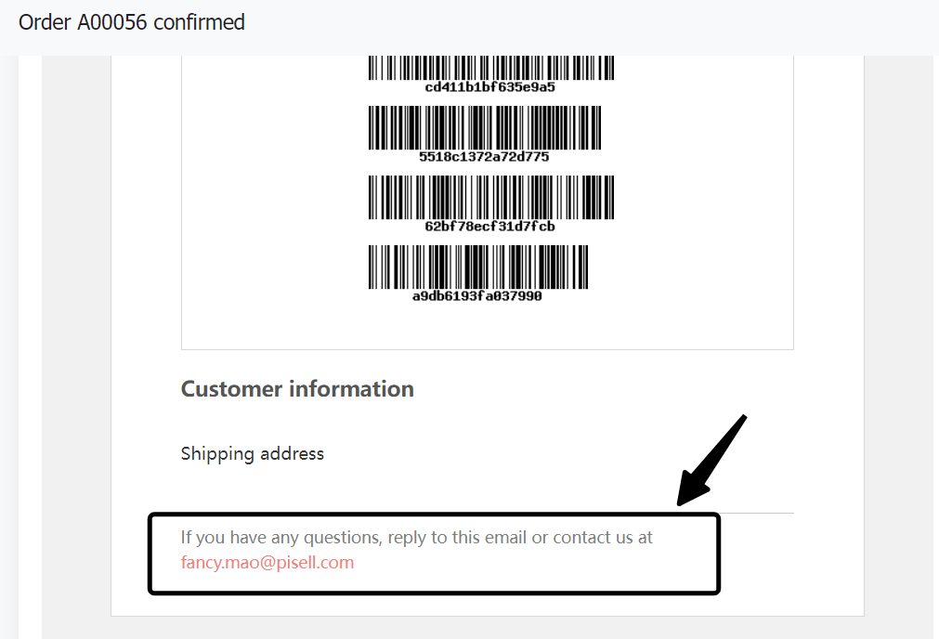Click the "reply to this email" phrase

click(x=456, y=537)
